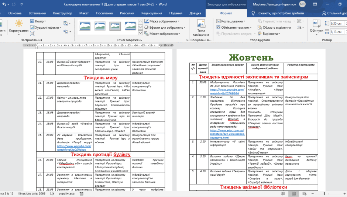Switch to read mode view icon
This screenshot has width=347, height=197.
click(x=283, y=193)
